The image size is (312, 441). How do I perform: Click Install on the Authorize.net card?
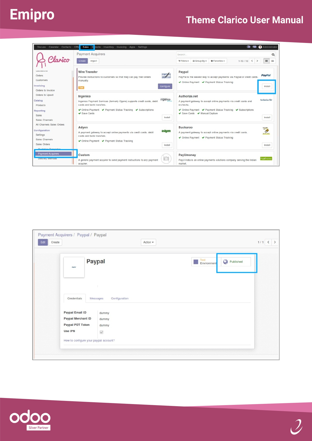click(267, 118)
